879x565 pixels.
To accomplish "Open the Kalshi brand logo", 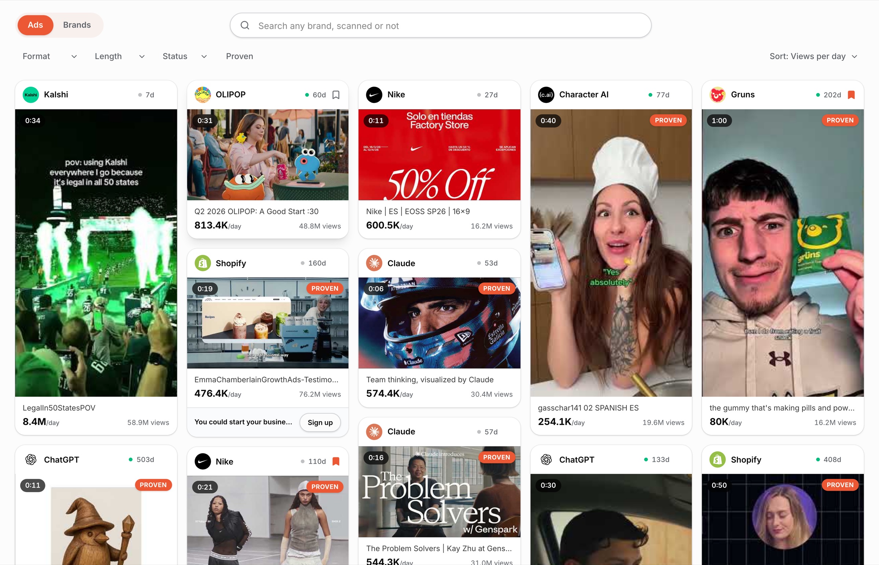I will tap(31, 95).
